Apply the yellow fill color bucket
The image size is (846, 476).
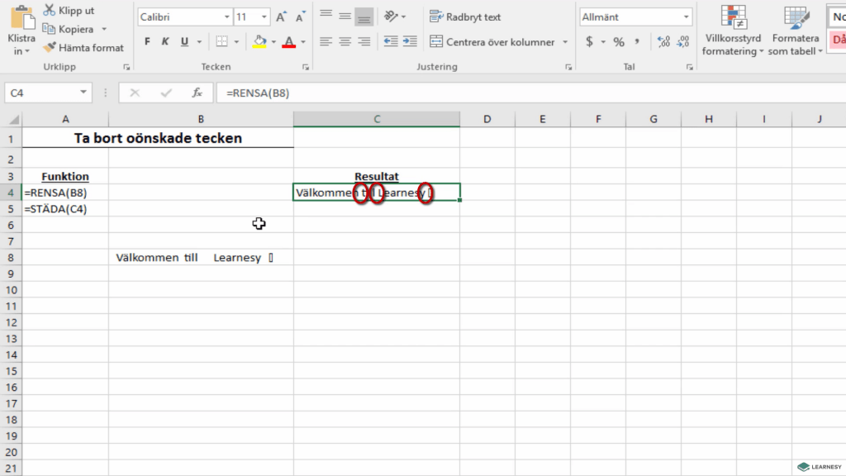[259, 41]
